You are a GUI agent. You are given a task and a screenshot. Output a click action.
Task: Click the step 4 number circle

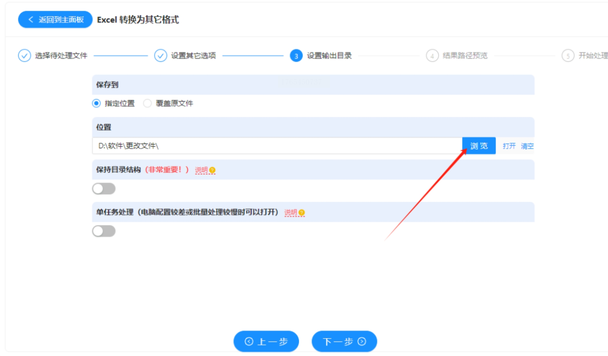tap(432, 56)
